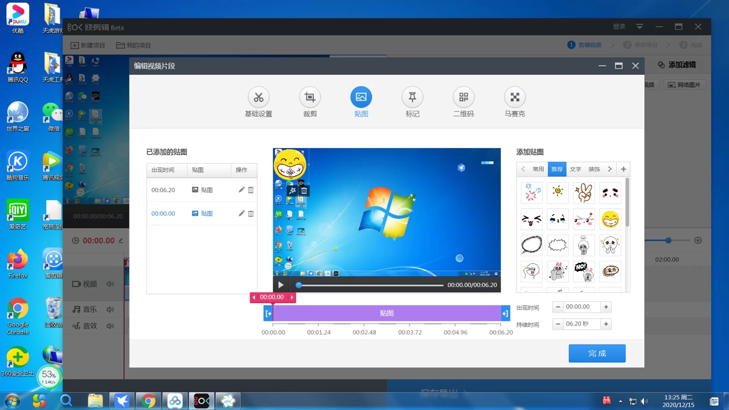Click 网络图片 button in main window
Screen dimensions: 729x410
click(x=686, y=85)
